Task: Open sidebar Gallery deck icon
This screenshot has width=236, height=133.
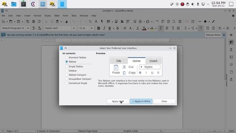Action: 231,57
